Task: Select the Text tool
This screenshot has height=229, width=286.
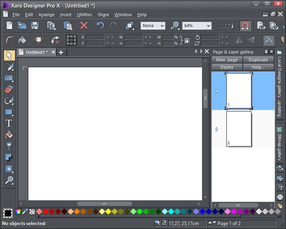Action: tap(9, 123)
